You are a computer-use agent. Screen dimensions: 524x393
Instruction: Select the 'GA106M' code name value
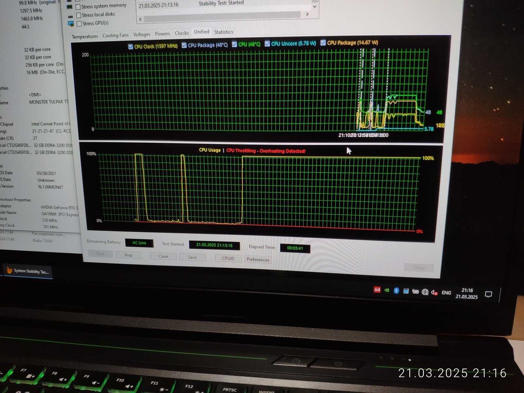(48, 214)
